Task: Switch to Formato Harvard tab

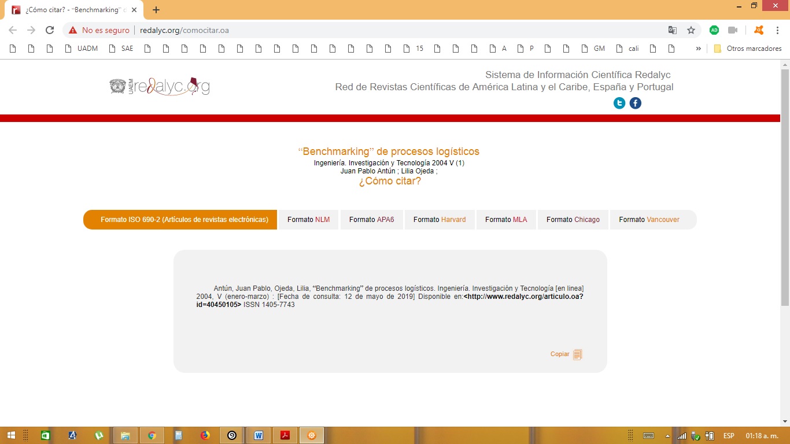Action: 439,220
